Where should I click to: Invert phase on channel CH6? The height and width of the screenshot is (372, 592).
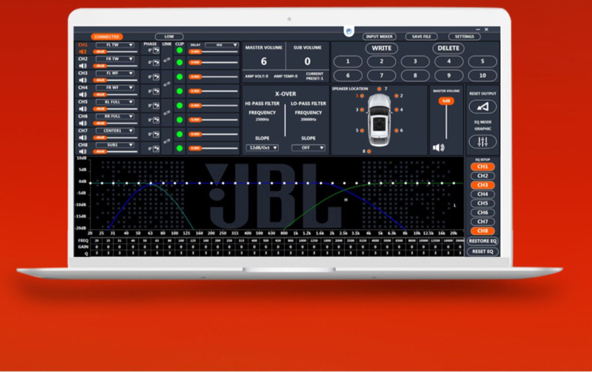tap(156, 120)
